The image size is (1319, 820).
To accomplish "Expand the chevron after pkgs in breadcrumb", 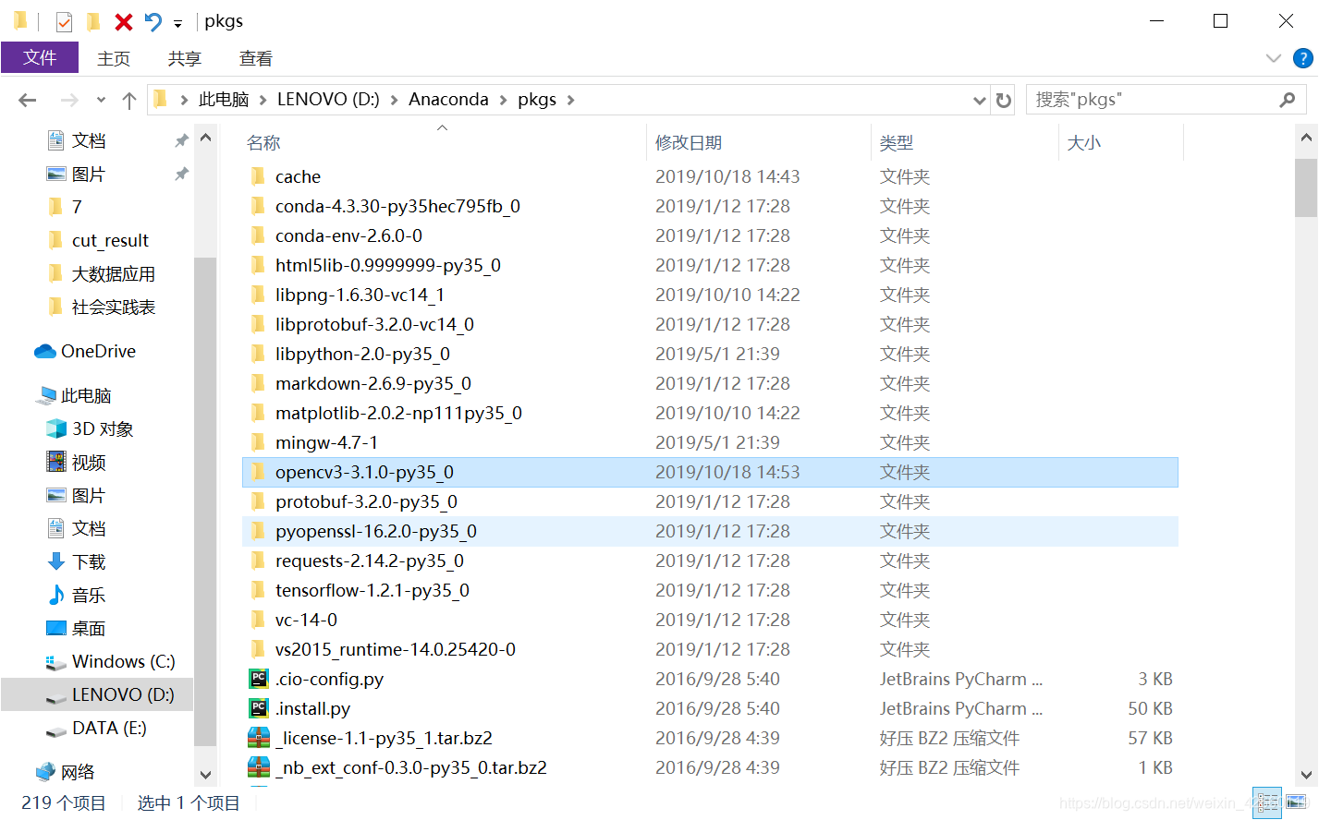I will [571, 100].
